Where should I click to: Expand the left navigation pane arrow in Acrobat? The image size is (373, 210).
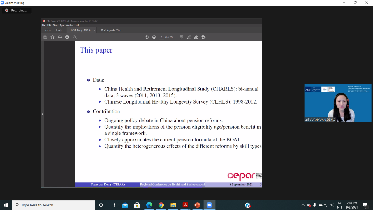click(42, 114)
